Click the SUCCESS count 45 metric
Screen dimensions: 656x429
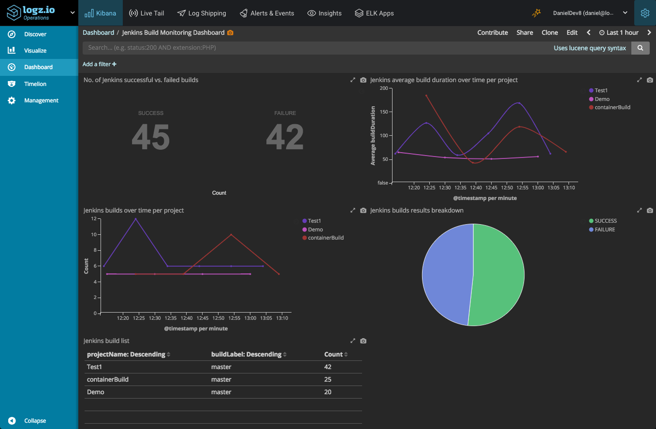pos(151,137)
